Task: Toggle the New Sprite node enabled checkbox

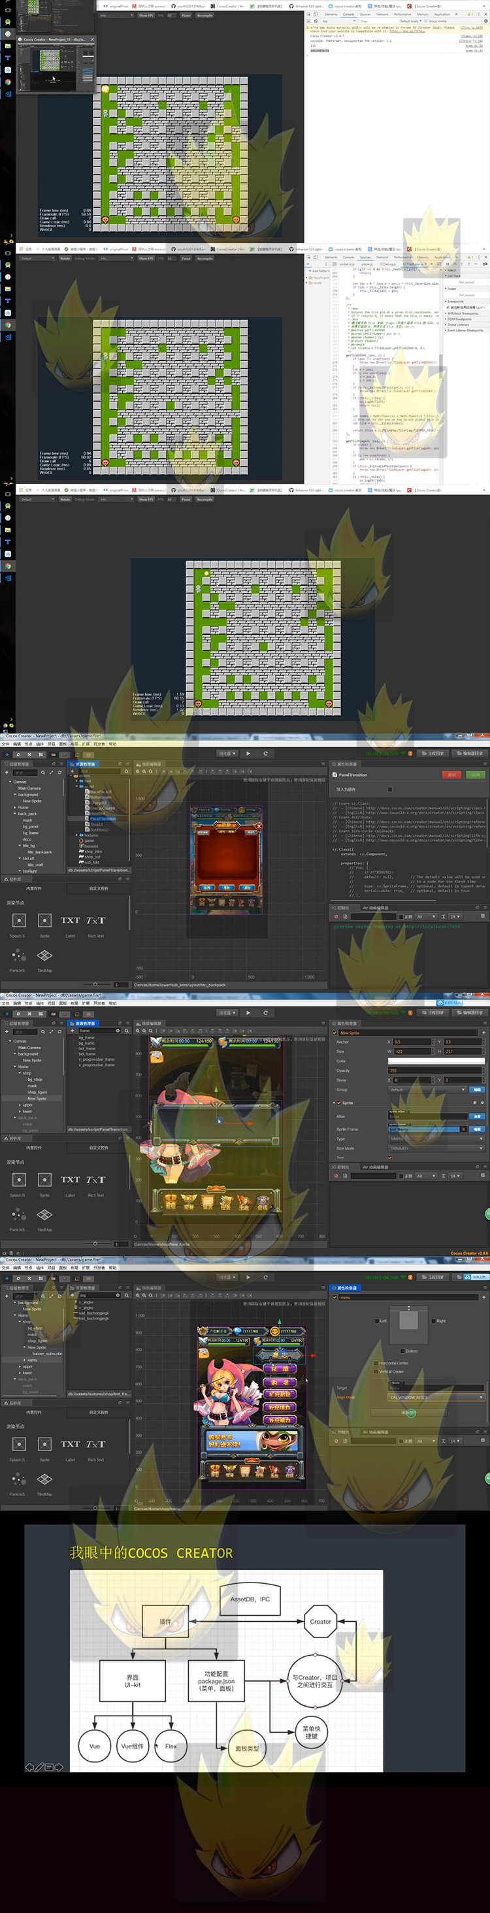Action: [336, 1032]
